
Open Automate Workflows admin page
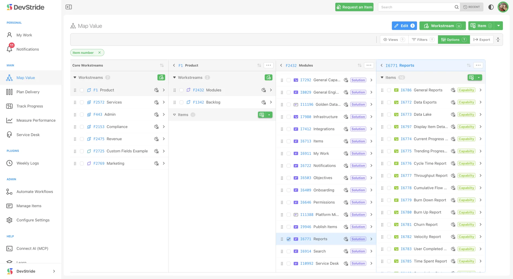(35, 192)
